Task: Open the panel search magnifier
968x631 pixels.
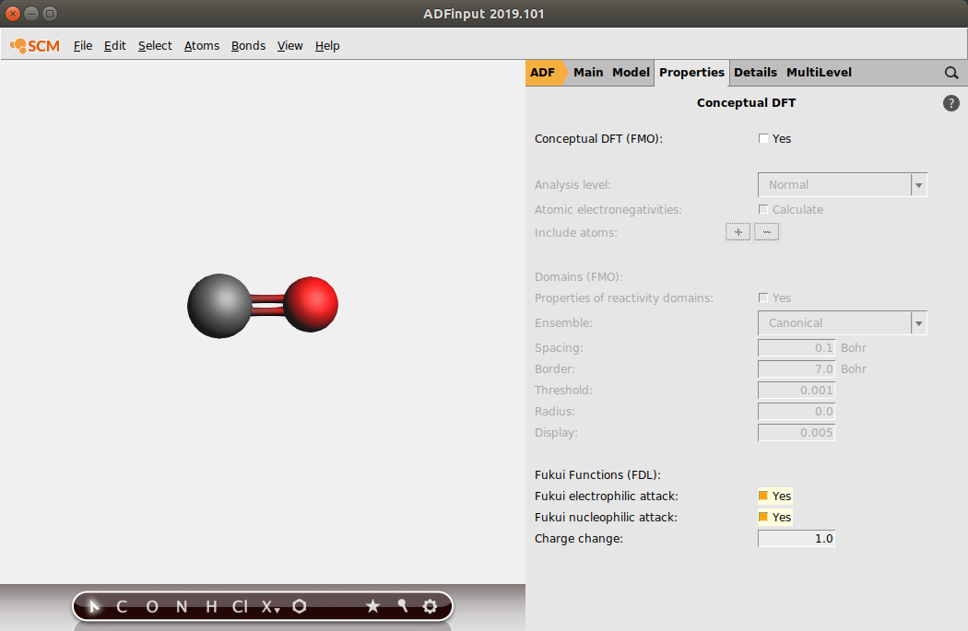Action: coord(951,73)
